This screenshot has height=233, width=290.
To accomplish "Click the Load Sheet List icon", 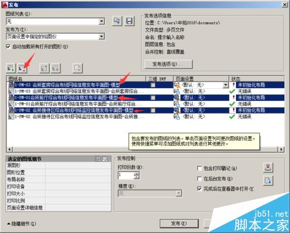I will [117, 21].
